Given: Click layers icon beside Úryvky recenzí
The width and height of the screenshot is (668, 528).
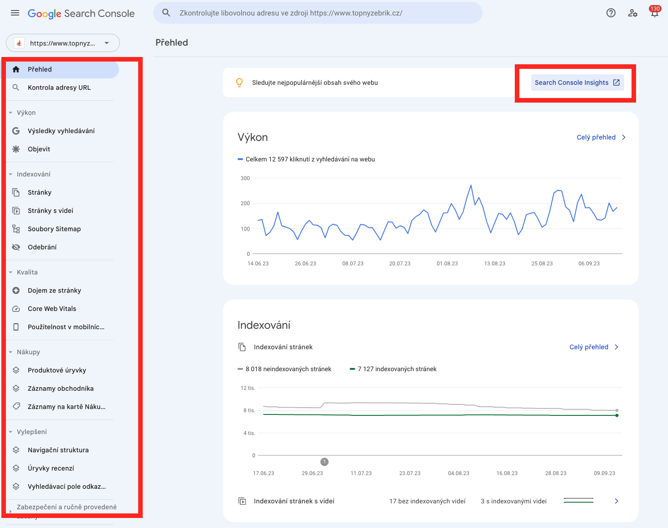Looking at the screenshot, I should point(16,468).
